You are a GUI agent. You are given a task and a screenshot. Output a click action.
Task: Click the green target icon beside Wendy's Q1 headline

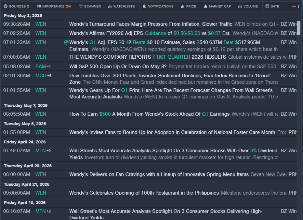[66, 42]
